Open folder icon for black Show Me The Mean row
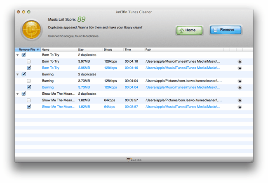 (240, 101)
